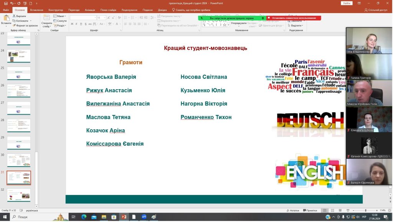Switch to the Переходи tab
The width and height of the screenshot is (393, 223).
74,10
